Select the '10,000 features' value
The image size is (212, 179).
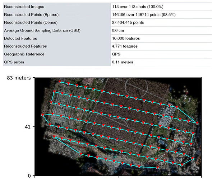pyautogui.click(x=126, y=38)
